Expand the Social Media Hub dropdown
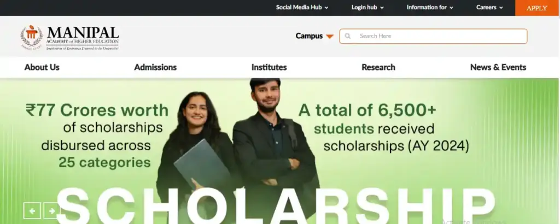 coord(302,7)
